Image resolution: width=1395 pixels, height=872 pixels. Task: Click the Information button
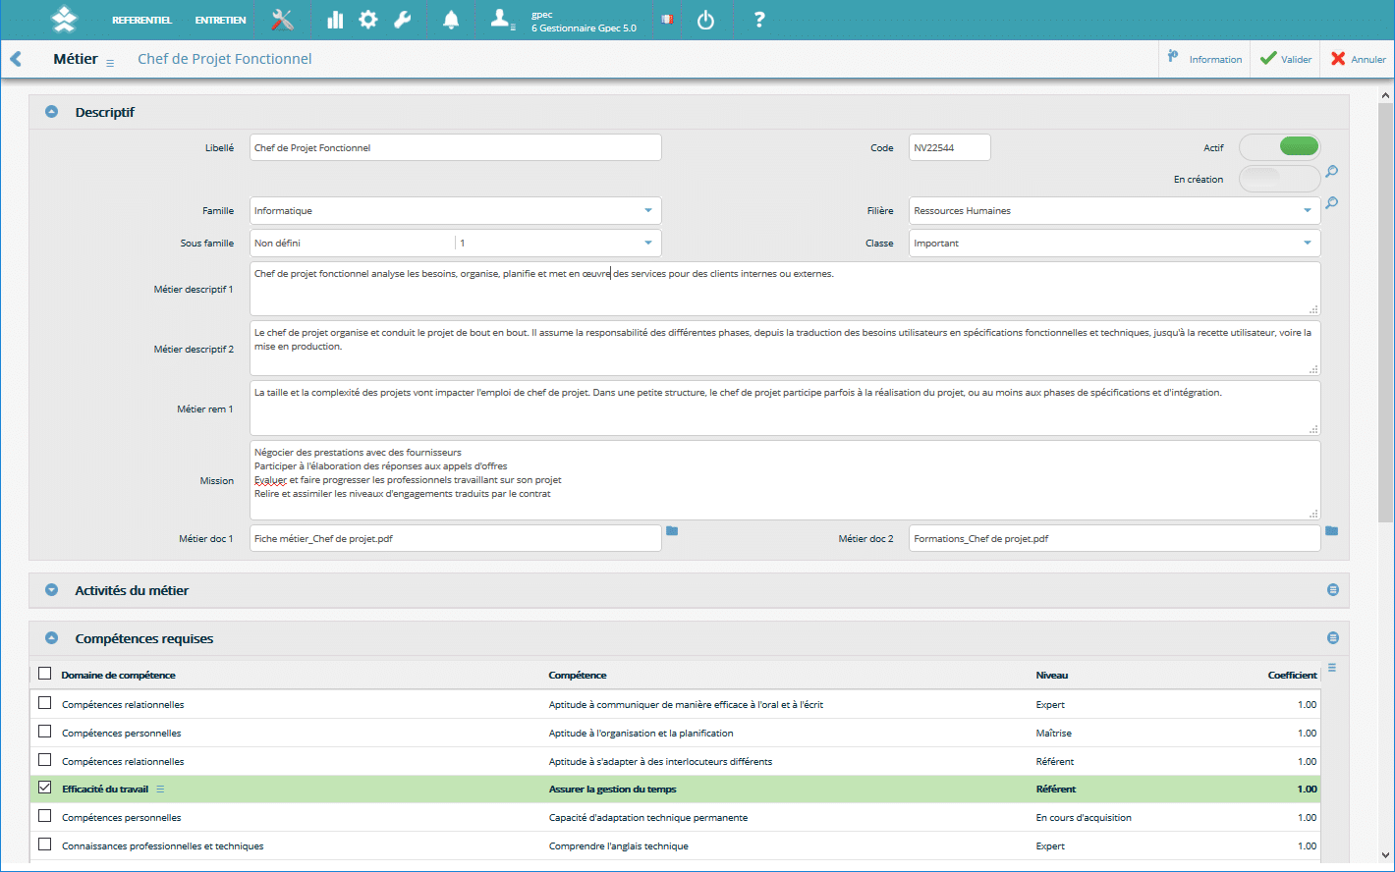pos(1204,59)
